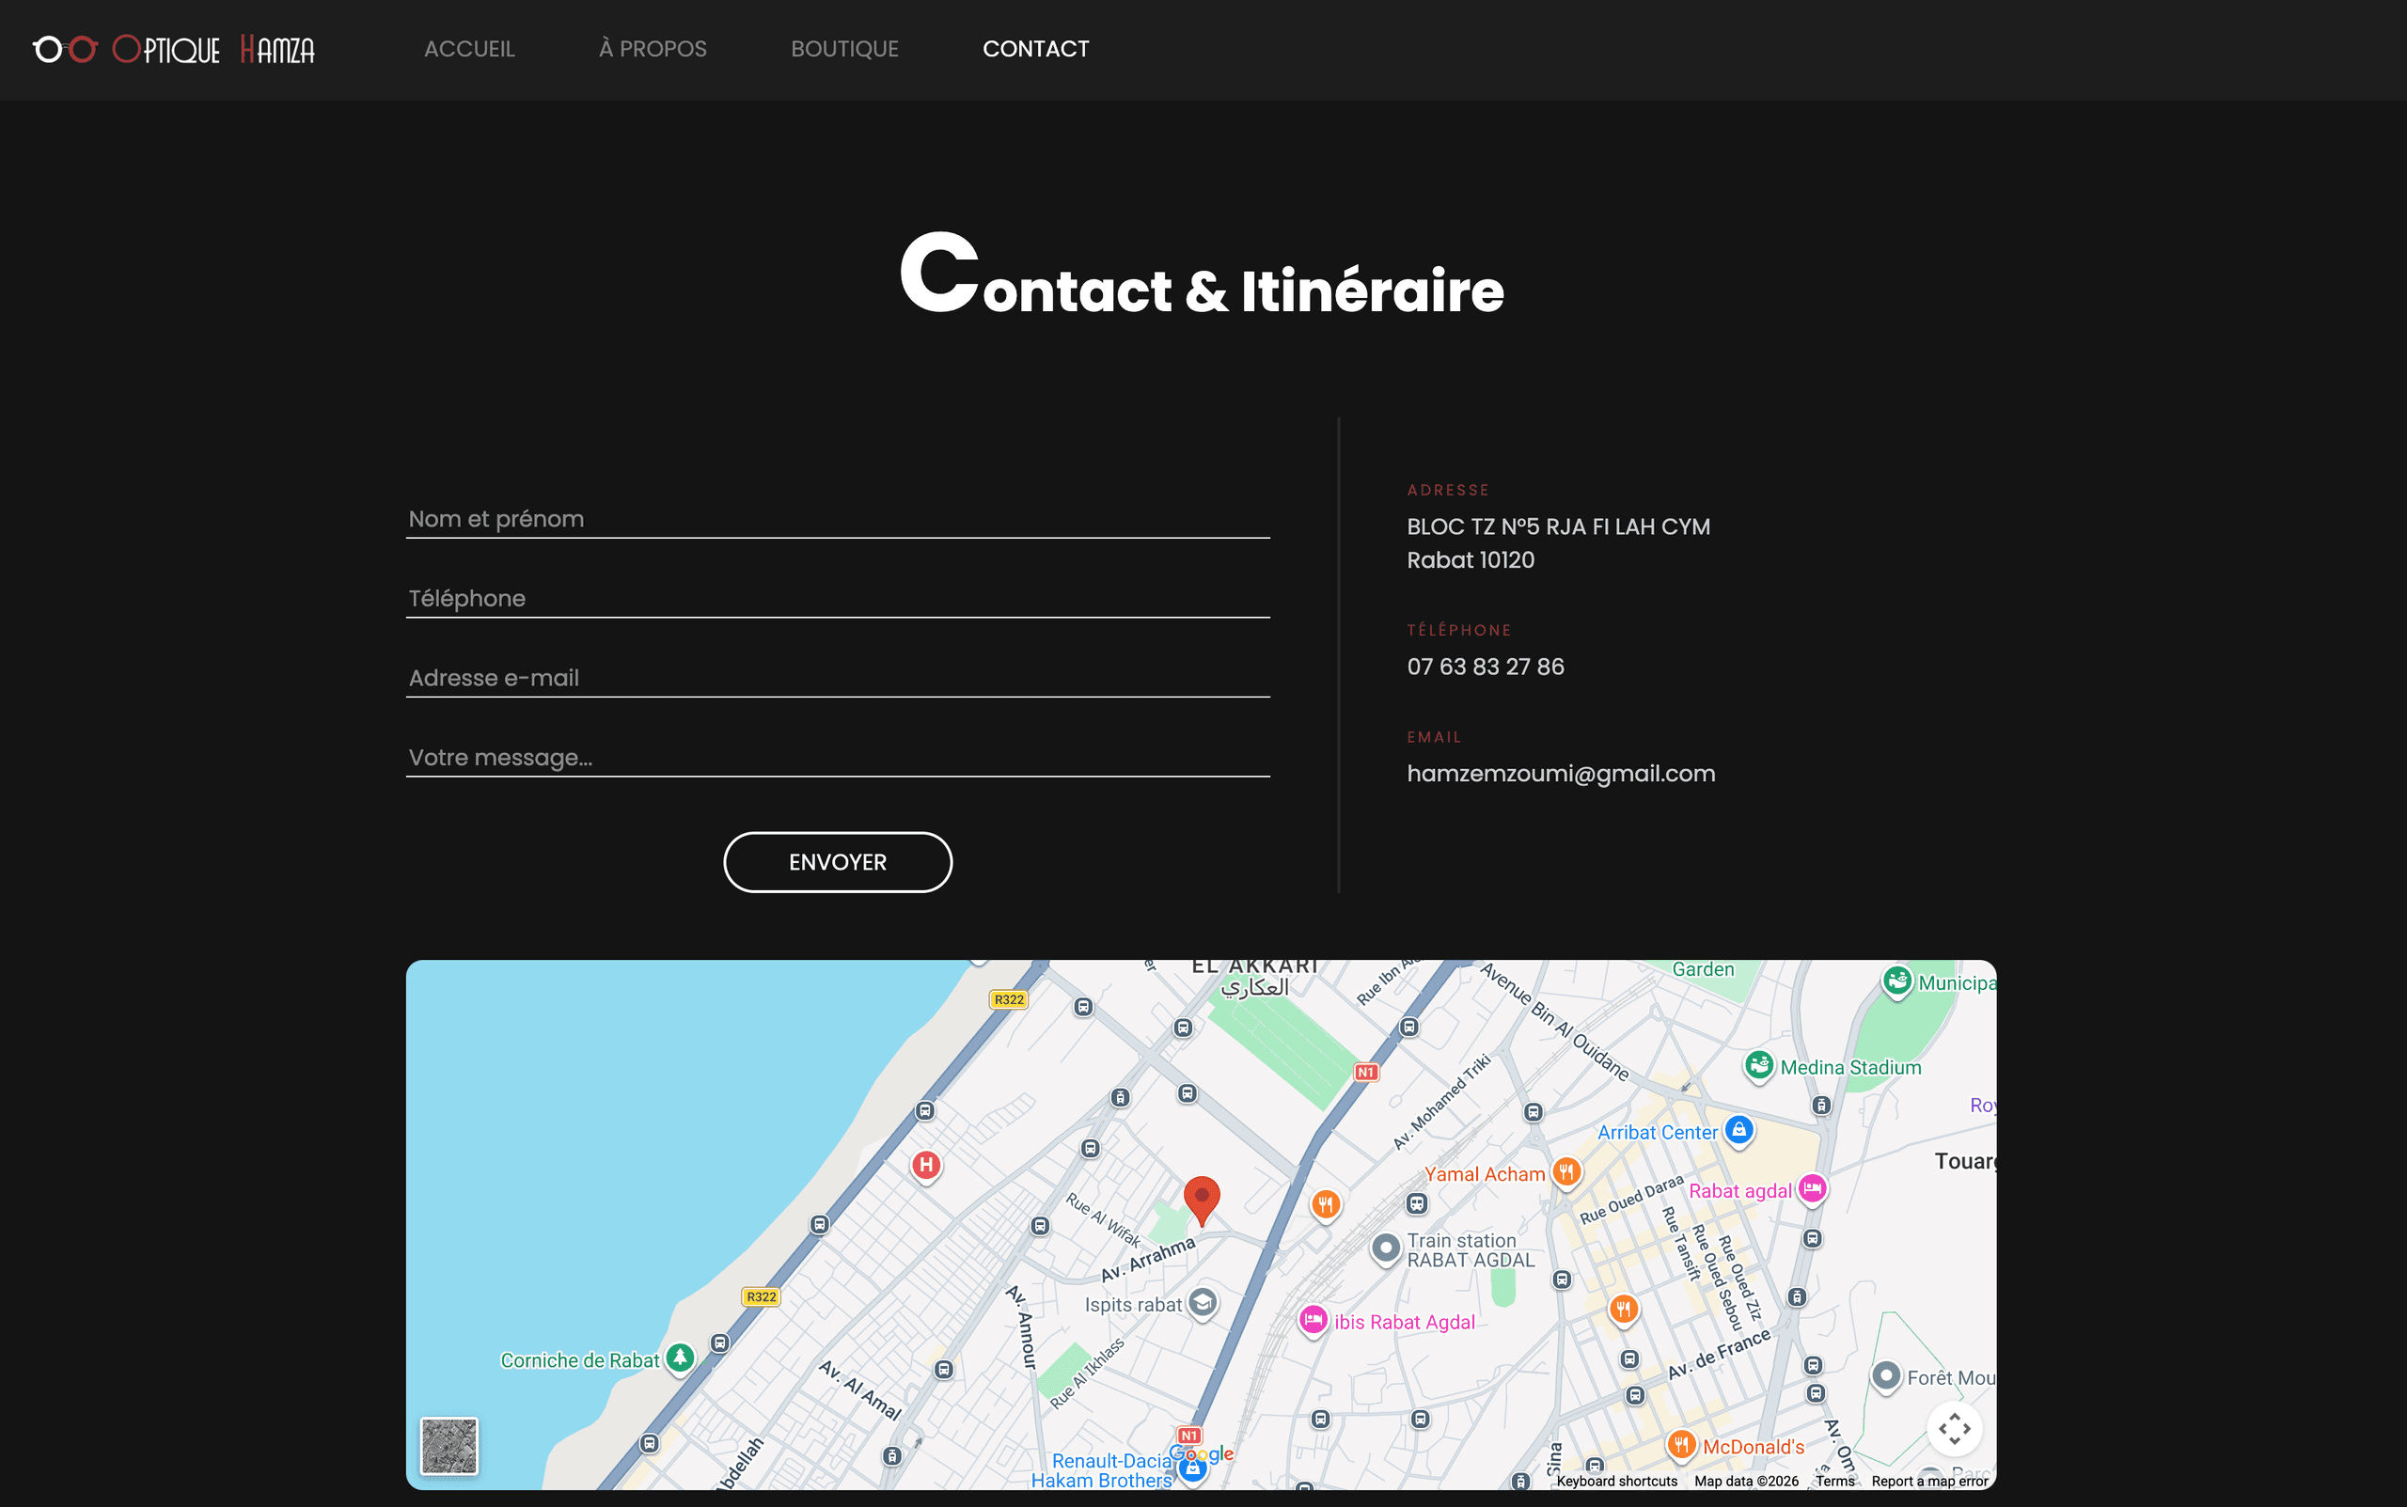Image resolution: width=2407 pixels, height=1507 pixels.
Task: Click the ibis Rabat Agdal hotel icon
Action: click(1313, 1321)
